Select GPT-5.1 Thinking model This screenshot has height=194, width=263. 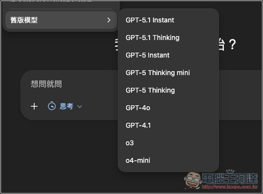point(168,38)
